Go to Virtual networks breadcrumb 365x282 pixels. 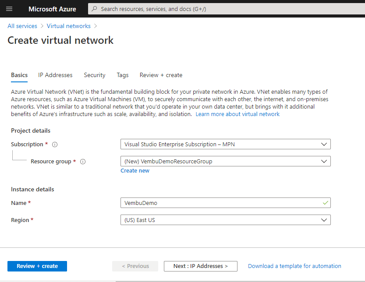[69, 26]
